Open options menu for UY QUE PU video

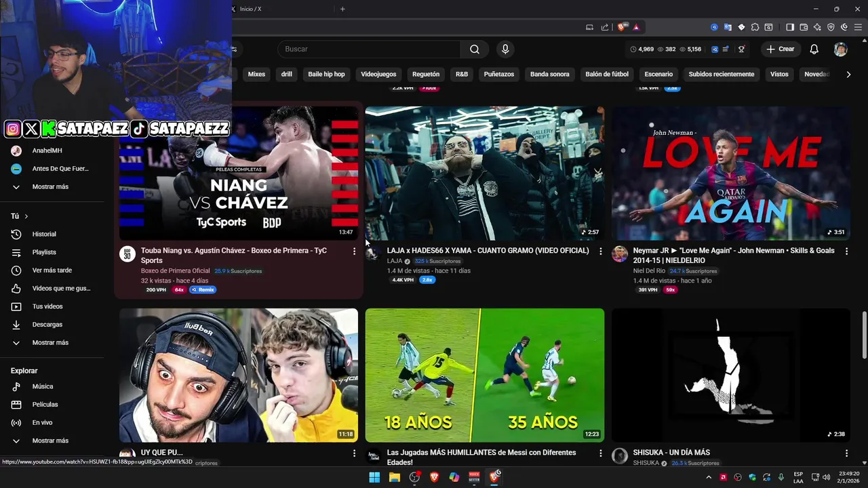point(354,453)
